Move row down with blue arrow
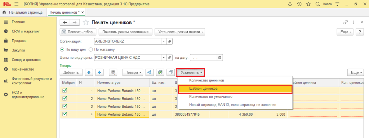The image size is (369, 138). click(x=99, y=72)
